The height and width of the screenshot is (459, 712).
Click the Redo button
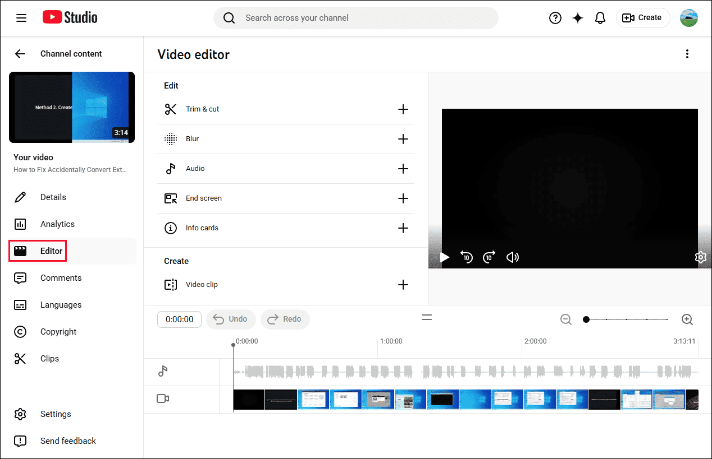(285, 319)
